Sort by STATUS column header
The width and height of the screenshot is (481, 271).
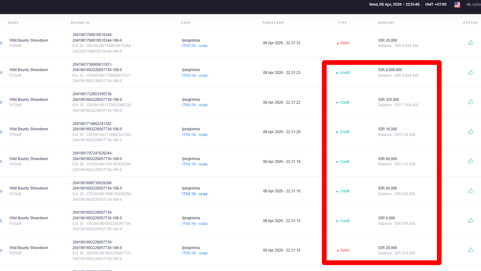tap(470, 23)
